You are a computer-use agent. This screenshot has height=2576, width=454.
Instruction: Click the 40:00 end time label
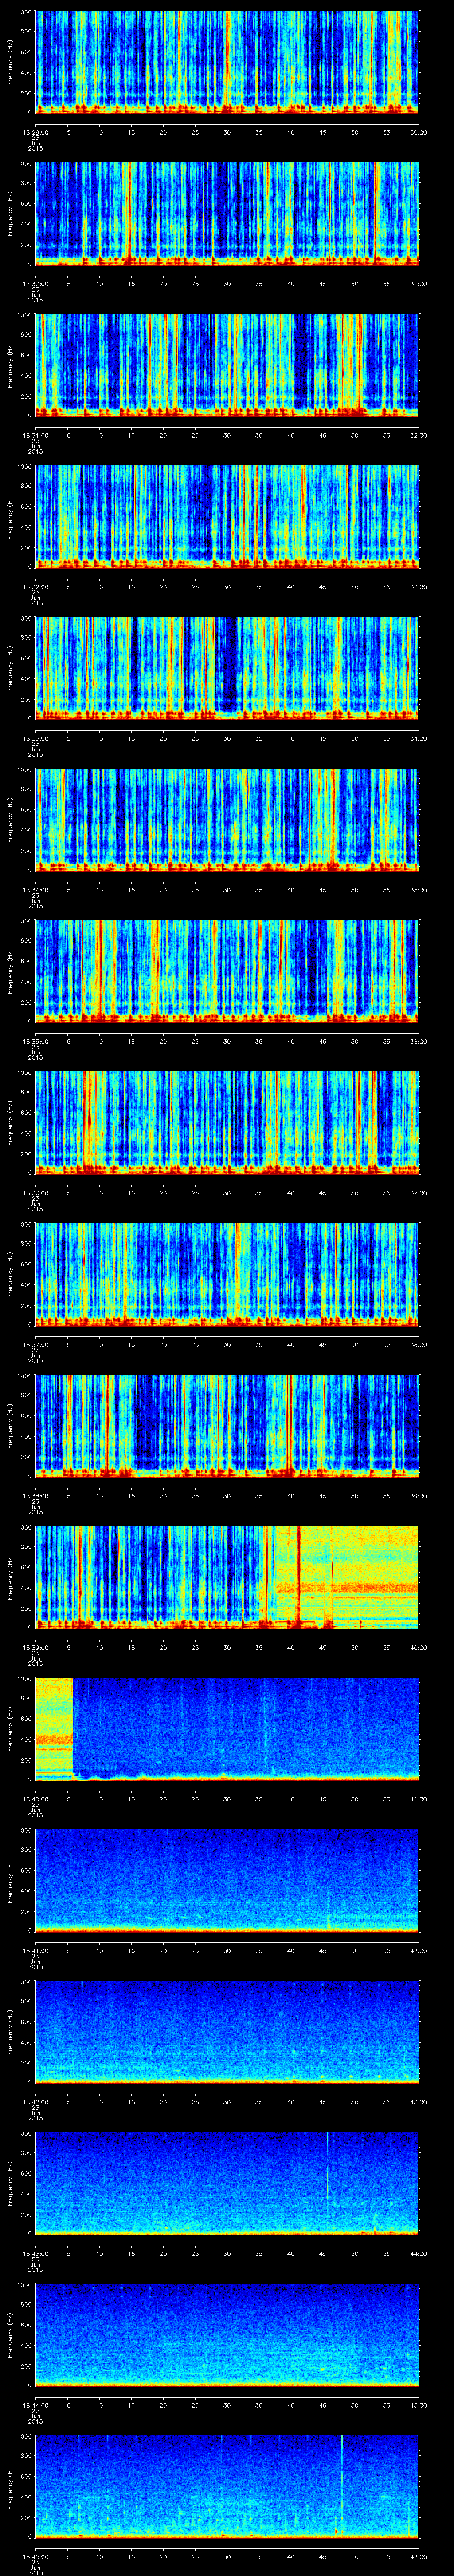(x=419, y=1647)
